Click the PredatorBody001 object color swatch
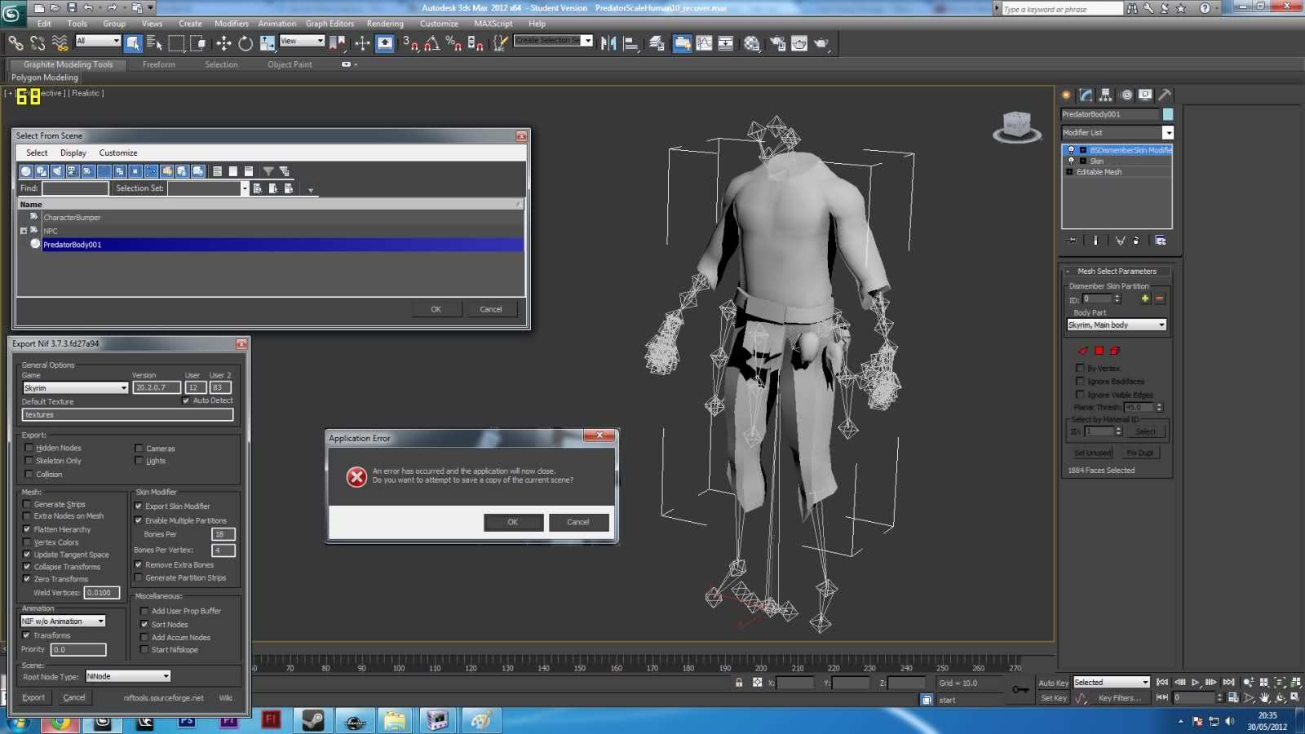Image resolution: width=1305 pixels, height=734 pixels. pos(1168,114)
